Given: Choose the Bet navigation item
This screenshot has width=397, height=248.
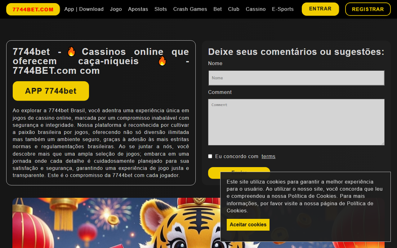Looking at the screenshot, I should 218,9.
